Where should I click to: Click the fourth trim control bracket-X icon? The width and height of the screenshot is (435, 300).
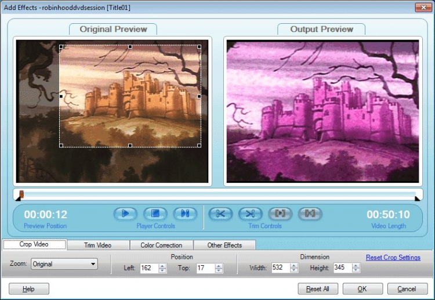coord(310,214)
